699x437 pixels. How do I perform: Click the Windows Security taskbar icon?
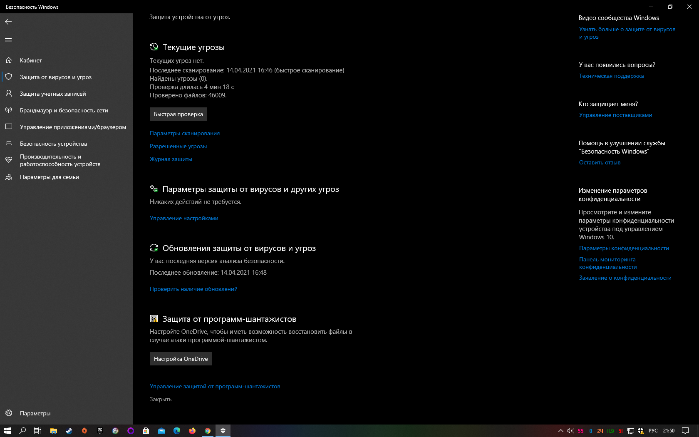pos(223,431)
